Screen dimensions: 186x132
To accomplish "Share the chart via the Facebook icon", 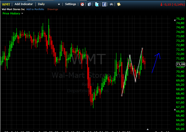I will click(x=104, y=4).
